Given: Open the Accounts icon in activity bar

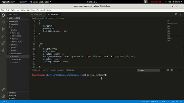Looking at the screenshot, I should (x=3, y=89).
